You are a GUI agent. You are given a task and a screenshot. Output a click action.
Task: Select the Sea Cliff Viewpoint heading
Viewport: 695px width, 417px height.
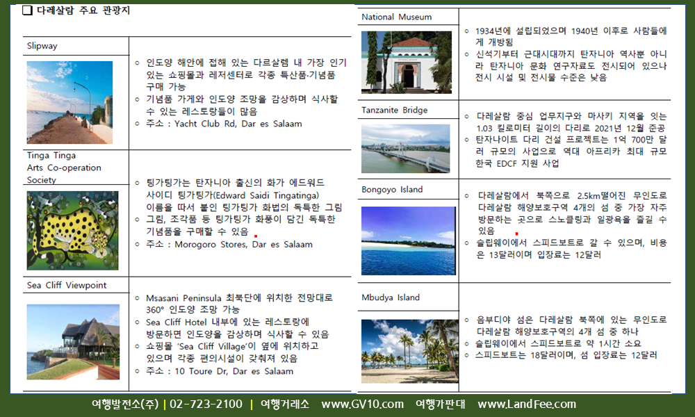(x=67, y=285)
